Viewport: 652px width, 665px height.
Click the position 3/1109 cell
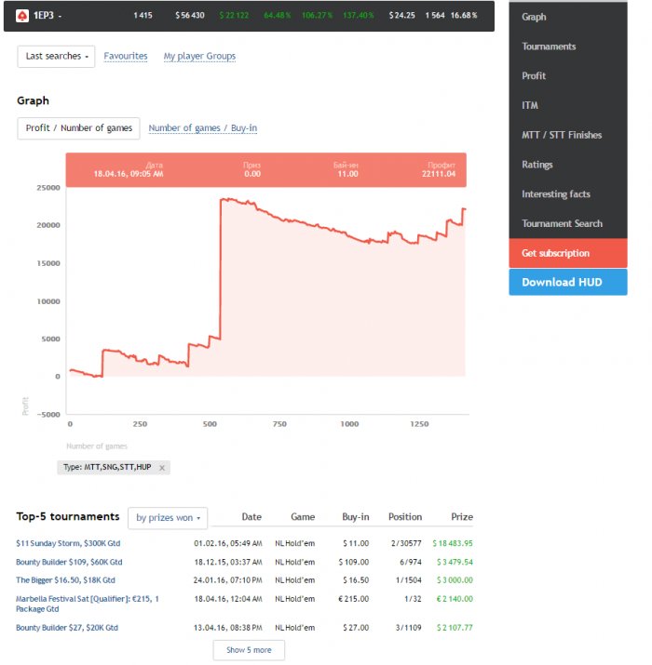408,628
